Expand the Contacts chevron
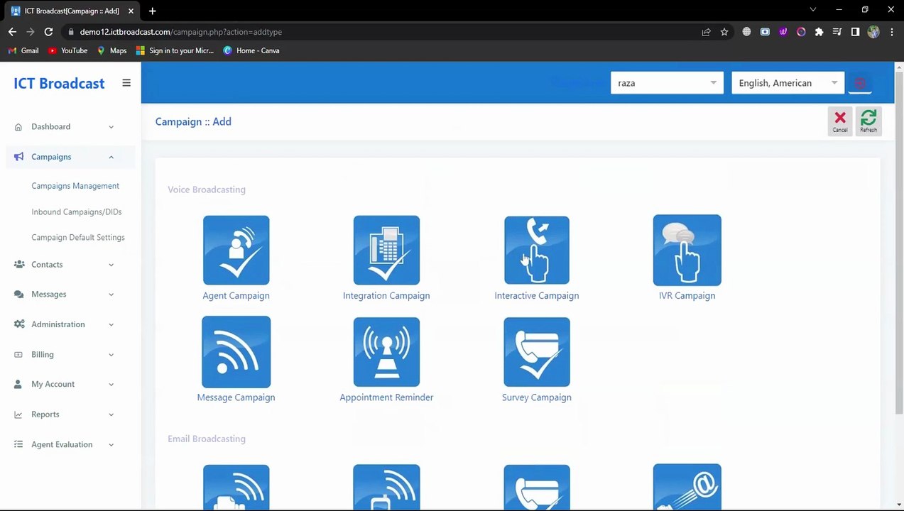The width and height of the screenshot is (904, 511). tap(111, 265)
